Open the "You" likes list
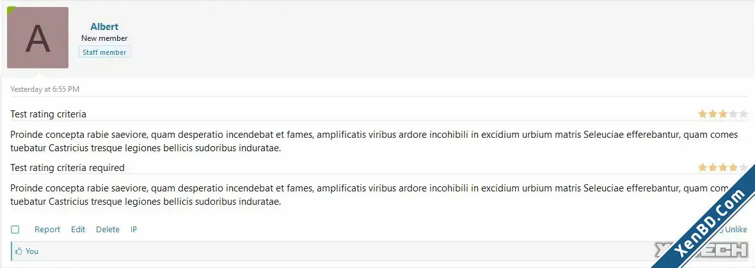755x268 pixels. tap(32, 251)
